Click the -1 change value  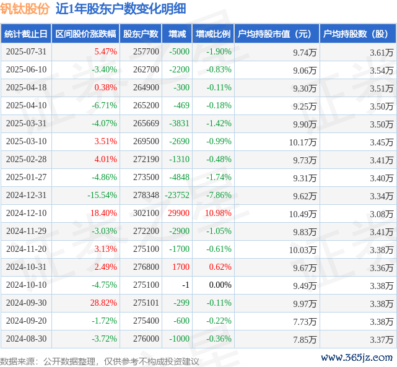[186, 285]
